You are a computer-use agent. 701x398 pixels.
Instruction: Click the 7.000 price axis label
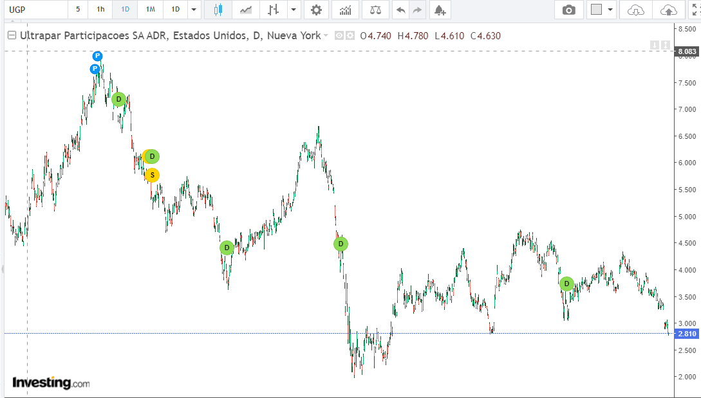pyautogui.click(x=687, y=109)
